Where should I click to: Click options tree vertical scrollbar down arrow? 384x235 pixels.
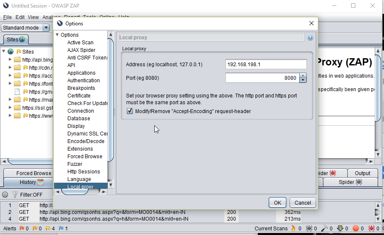(x=110, y=185)
